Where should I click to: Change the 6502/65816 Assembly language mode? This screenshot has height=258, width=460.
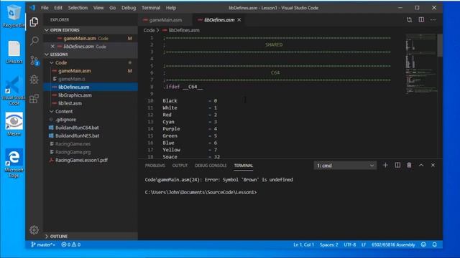tap(393, 244)
